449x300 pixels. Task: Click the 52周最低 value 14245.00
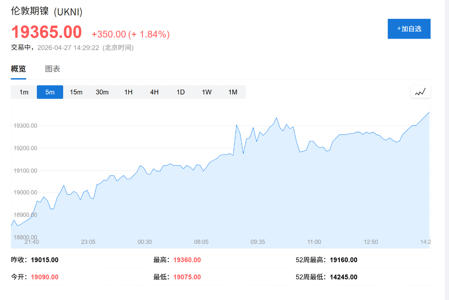point(344,277)
